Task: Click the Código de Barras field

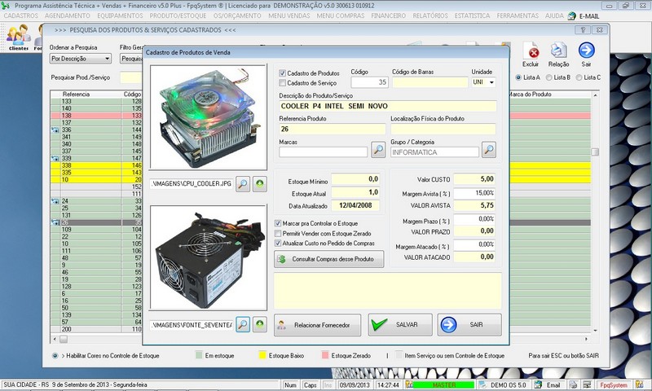Action: tap(430, 82)
